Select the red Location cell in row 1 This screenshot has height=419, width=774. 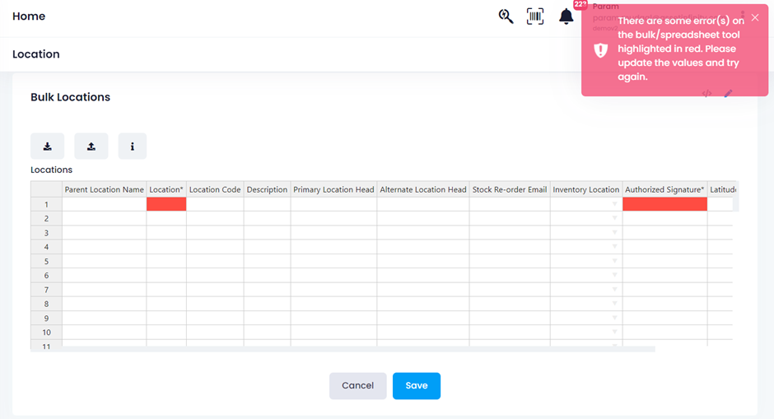[x=166, y=204]
